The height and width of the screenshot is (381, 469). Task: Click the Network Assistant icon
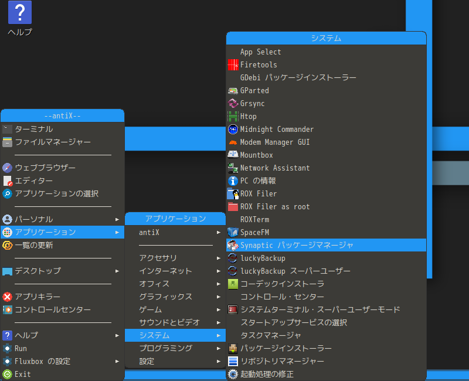pyautogui.click(x=233, y=168)
